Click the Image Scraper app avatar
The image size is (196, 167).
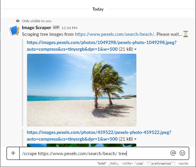tap(14, 30)
